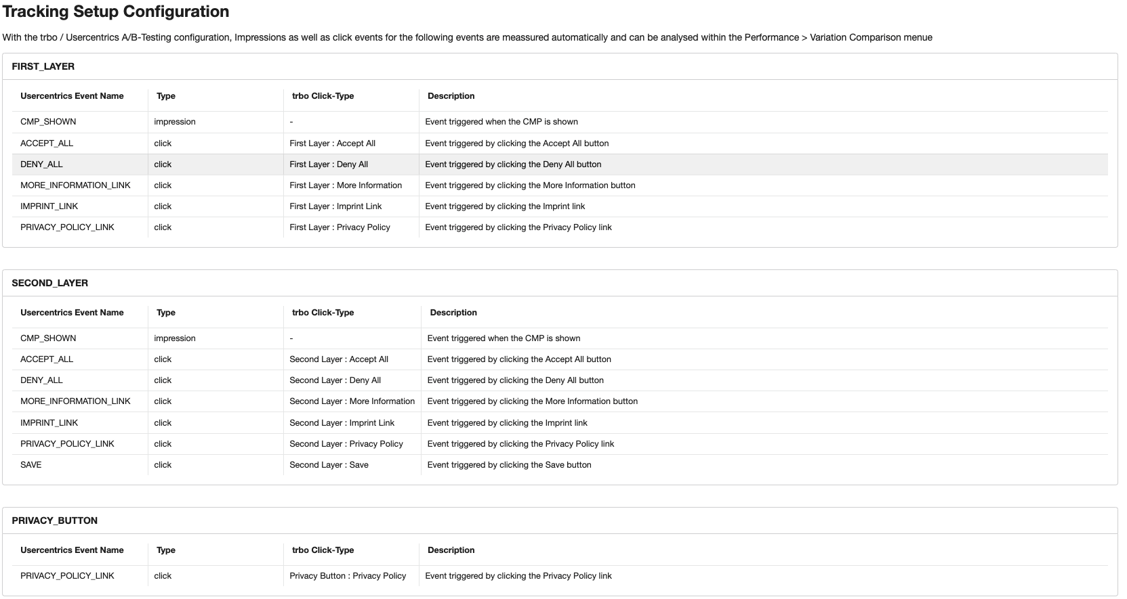The image size is (1127, 599).
Task: Click the Tracking Setup Configuration heading
Action: click(116, 12)
